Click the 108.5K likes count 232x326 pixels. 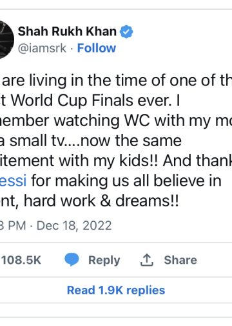(x=21, y=260)
